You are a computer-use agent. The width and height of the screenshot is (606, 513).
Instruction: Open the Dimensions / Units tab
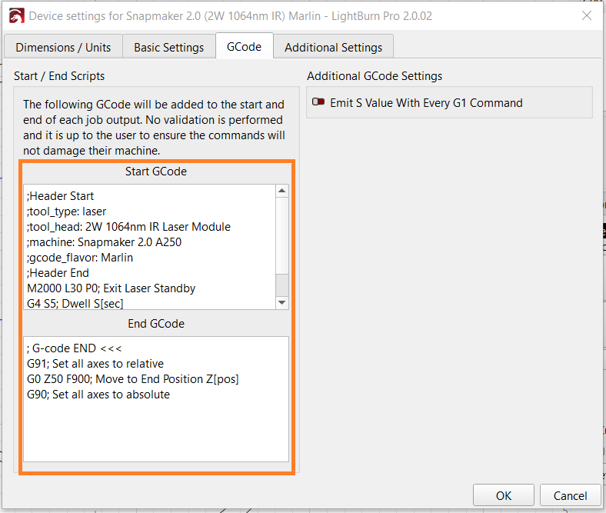(63, 47)
